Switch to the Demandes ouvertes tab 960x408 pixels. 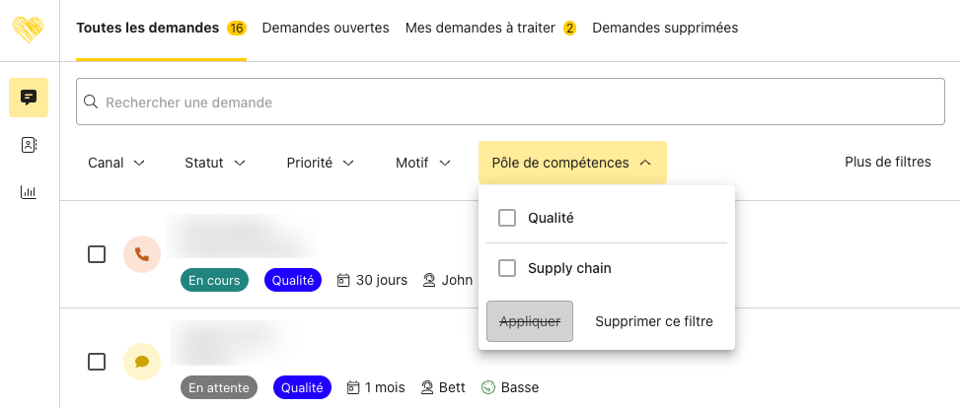tap(326, 28)
